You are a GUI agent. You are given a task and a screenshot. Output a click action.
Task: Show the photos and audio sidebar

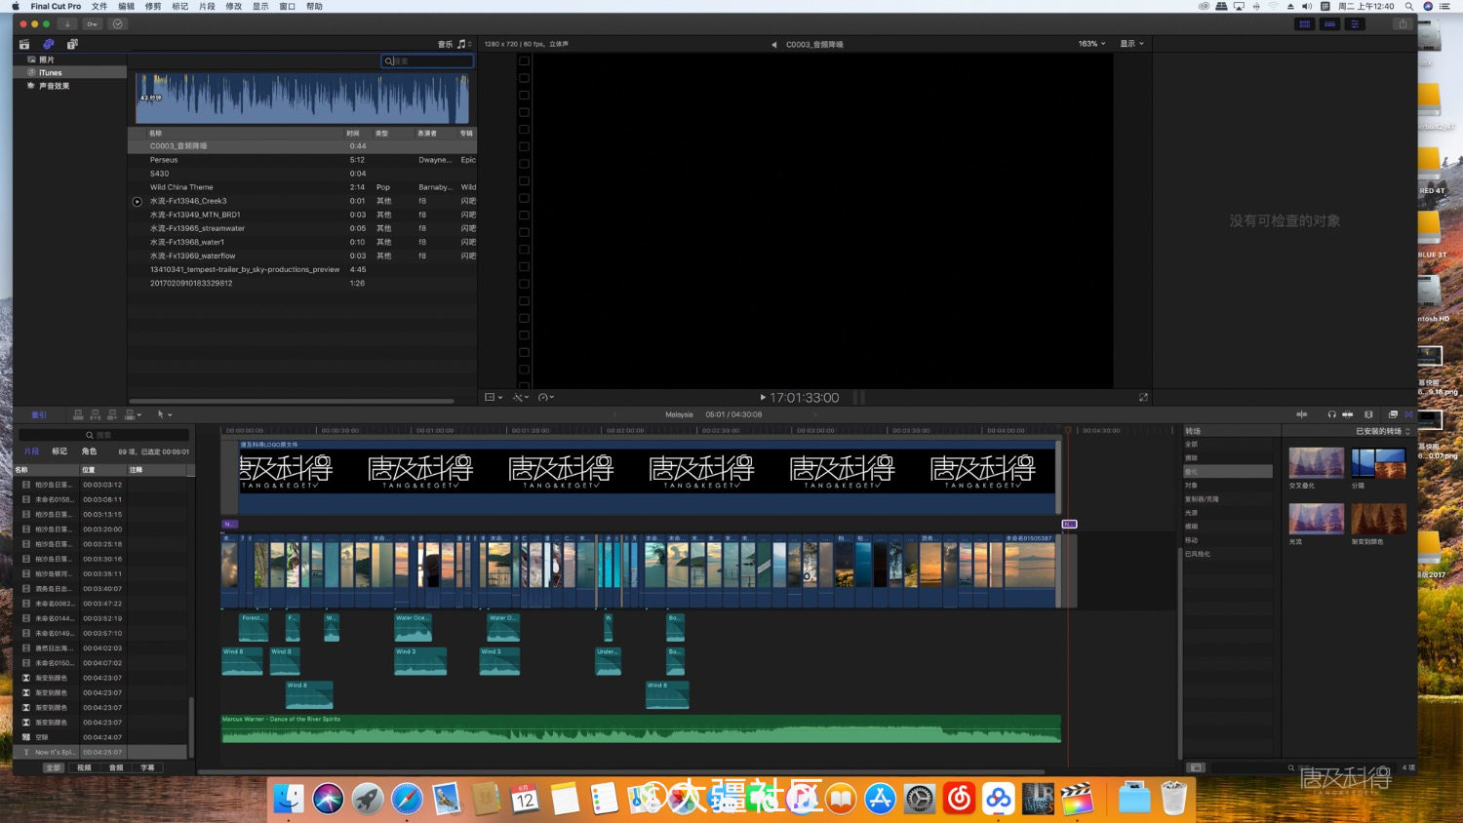[49, 45]
